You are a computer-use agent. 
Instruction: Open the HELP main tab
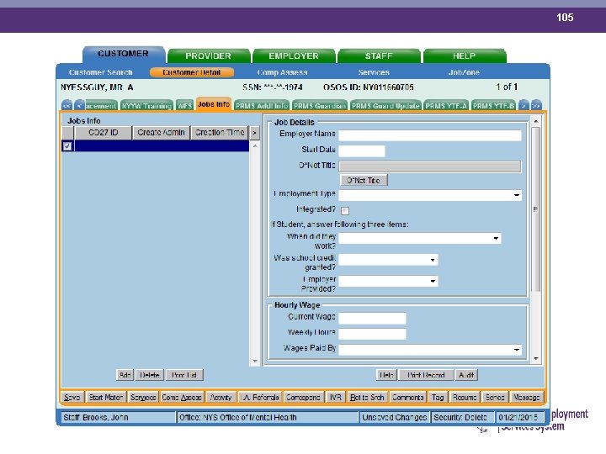pos(464,56)
